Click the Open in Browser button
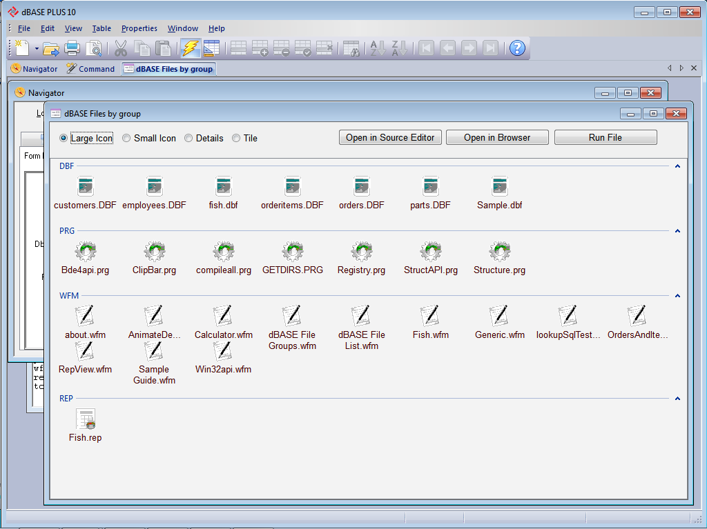 coord(497,138)
